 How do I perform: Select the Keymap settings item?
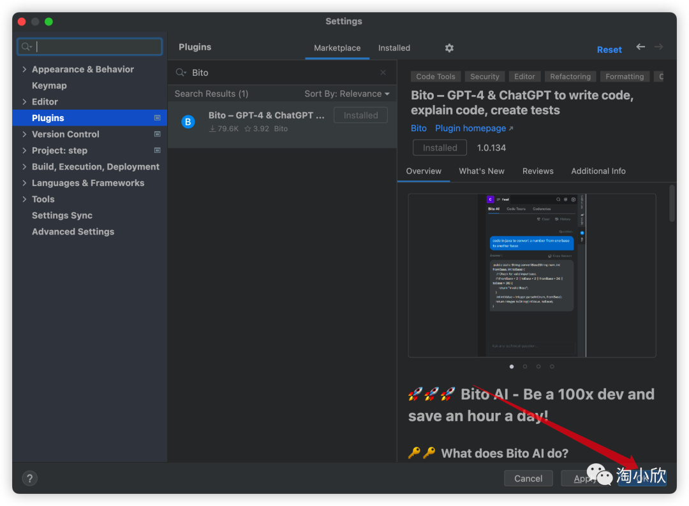click(49, 85)
